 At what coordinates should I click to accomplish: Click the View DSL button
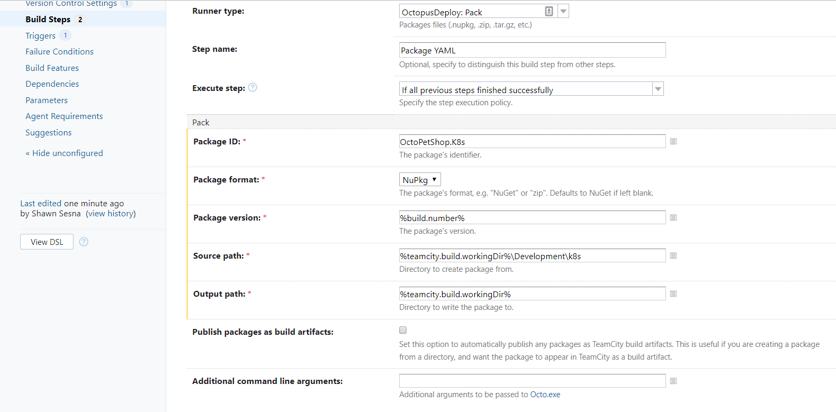pyautogui.click(x=47, y=242)
